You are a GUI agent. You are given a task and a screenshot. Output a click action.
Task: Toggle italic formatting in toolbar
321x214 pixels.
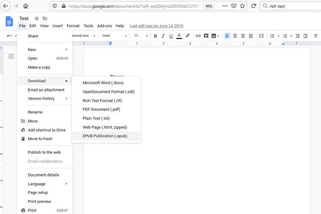coord(163,36)
